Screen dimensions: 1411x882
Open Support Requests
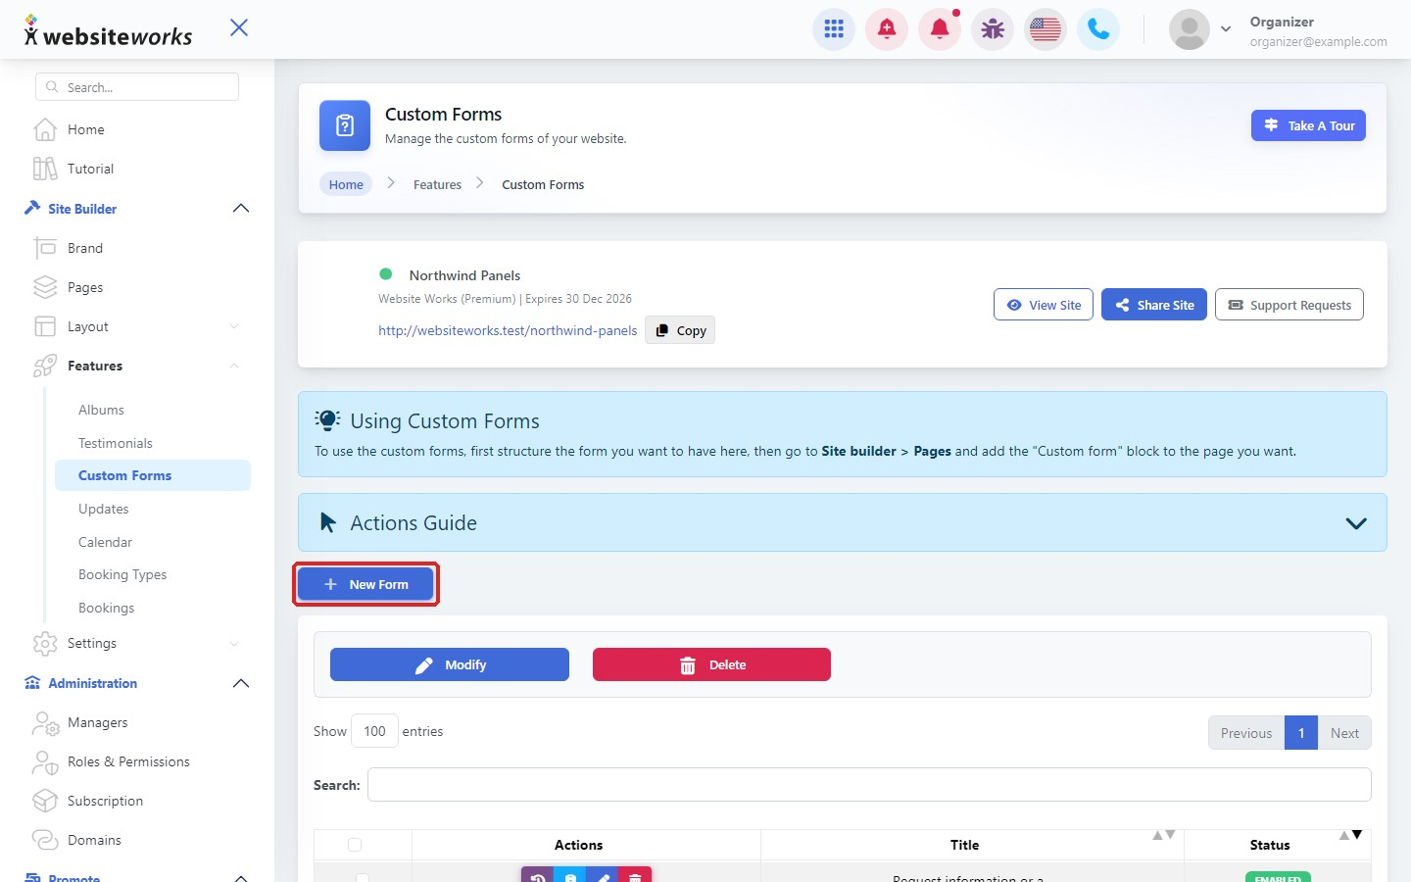(x=1289, y=305)
